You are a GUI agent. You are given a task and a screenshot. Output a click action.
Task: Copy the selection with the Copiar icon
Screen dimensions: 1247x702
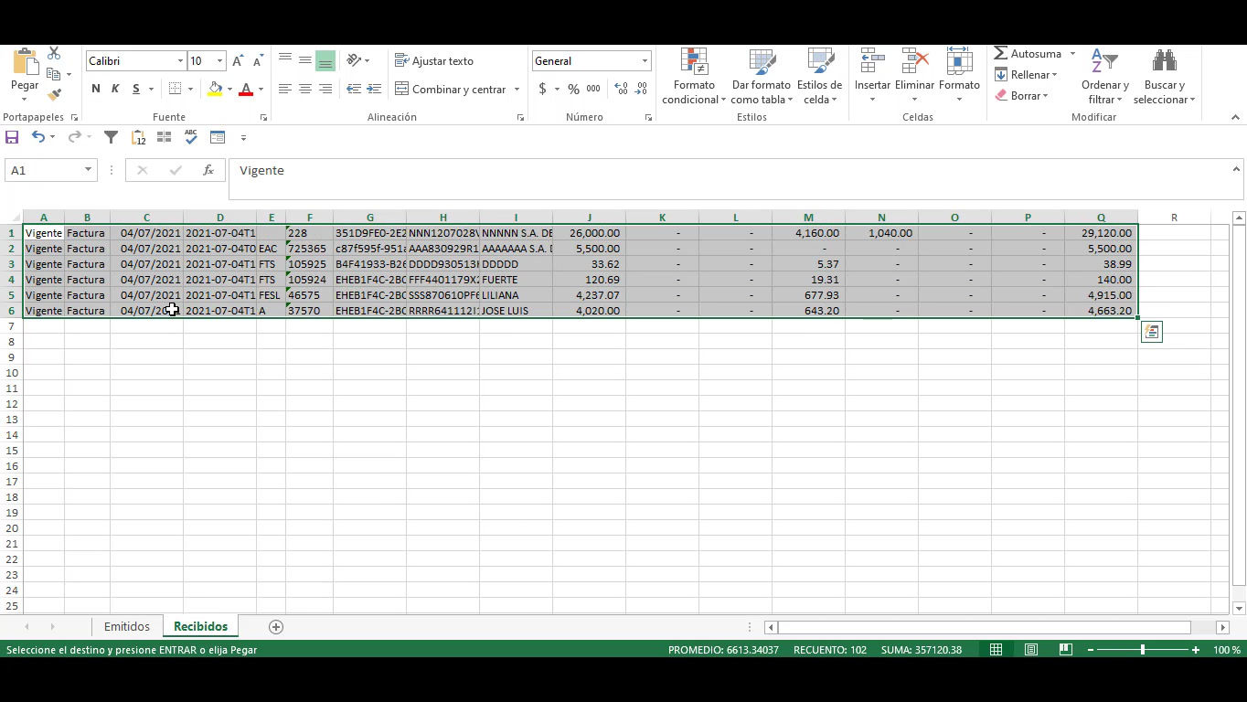tap(54, 74)
